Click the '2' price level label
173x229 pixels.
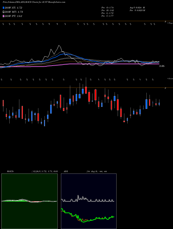(x=165, y=88)
